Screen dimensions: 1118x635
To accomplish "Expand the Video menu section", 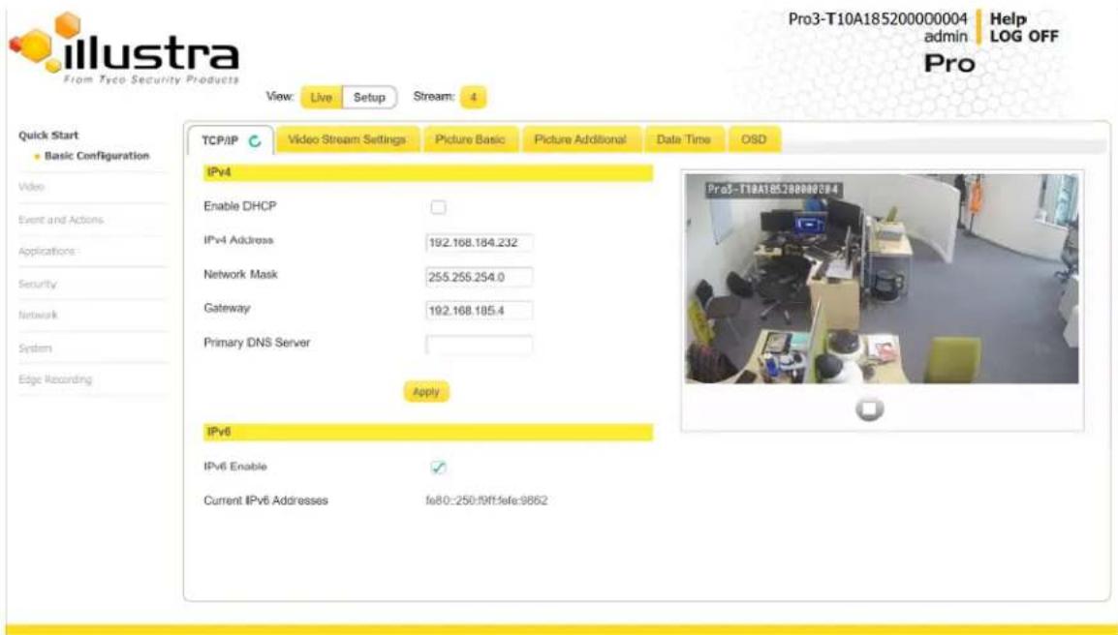I will pos(31,187).
